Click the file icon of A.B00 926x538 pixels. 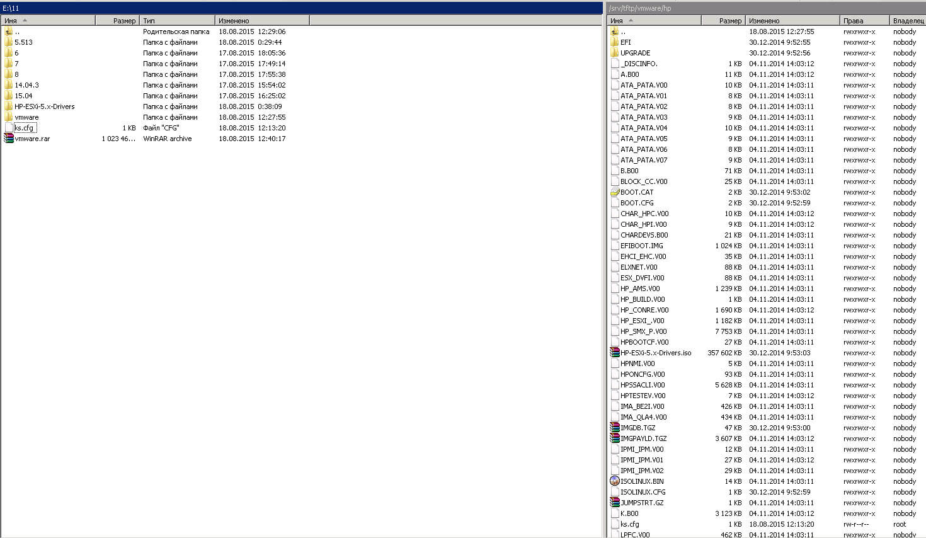[615, 74]
